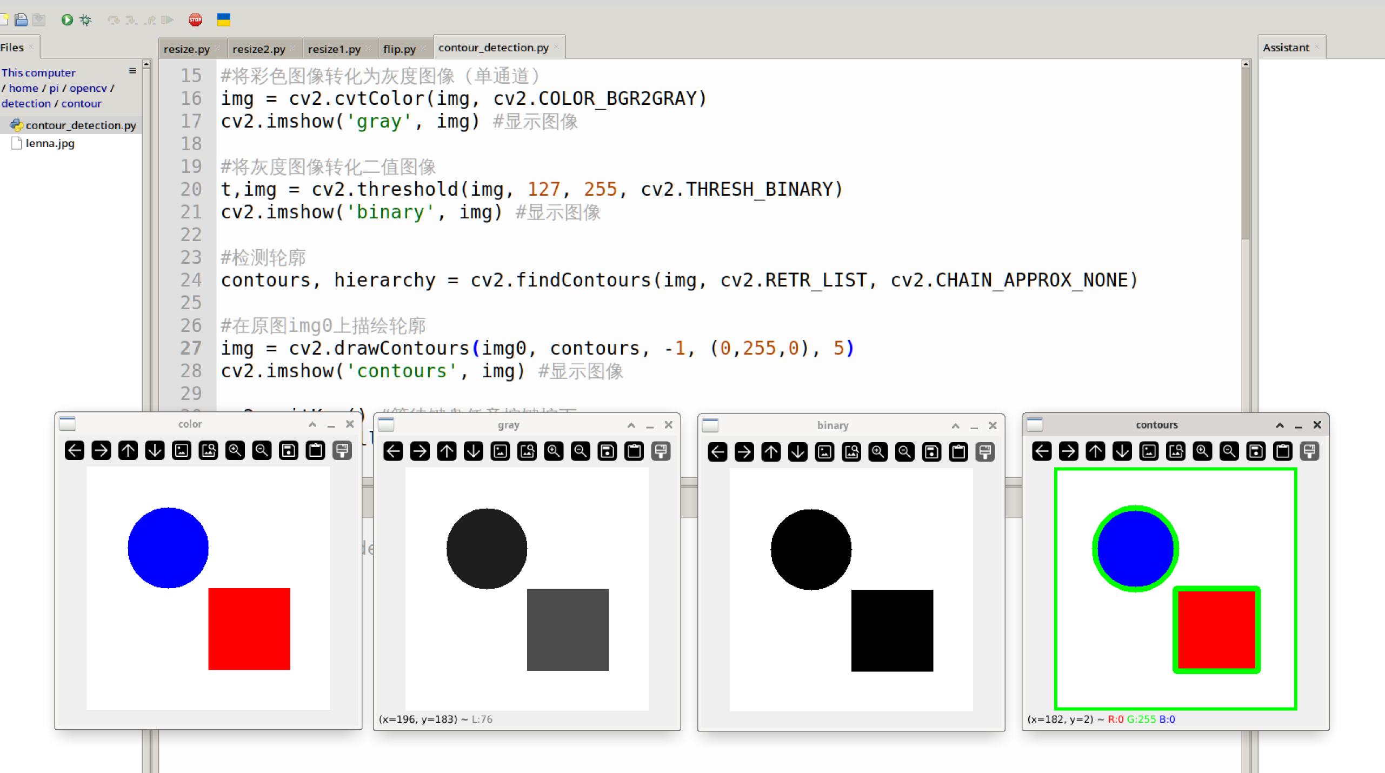Go to the detection folder path link
1385x773 pixels.
point(26,103)
